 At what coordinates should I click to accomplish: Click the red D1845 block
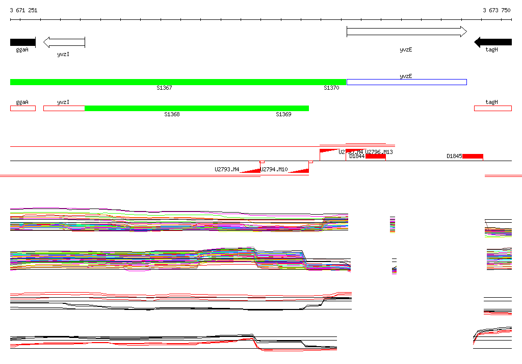coord(473,157)
